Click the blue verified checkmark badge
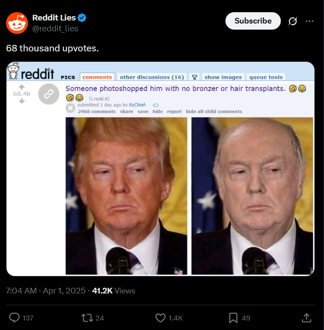Image resolution: width=324 pixels, height=330 pixels. pyautogui.click(x=82, y=18)
